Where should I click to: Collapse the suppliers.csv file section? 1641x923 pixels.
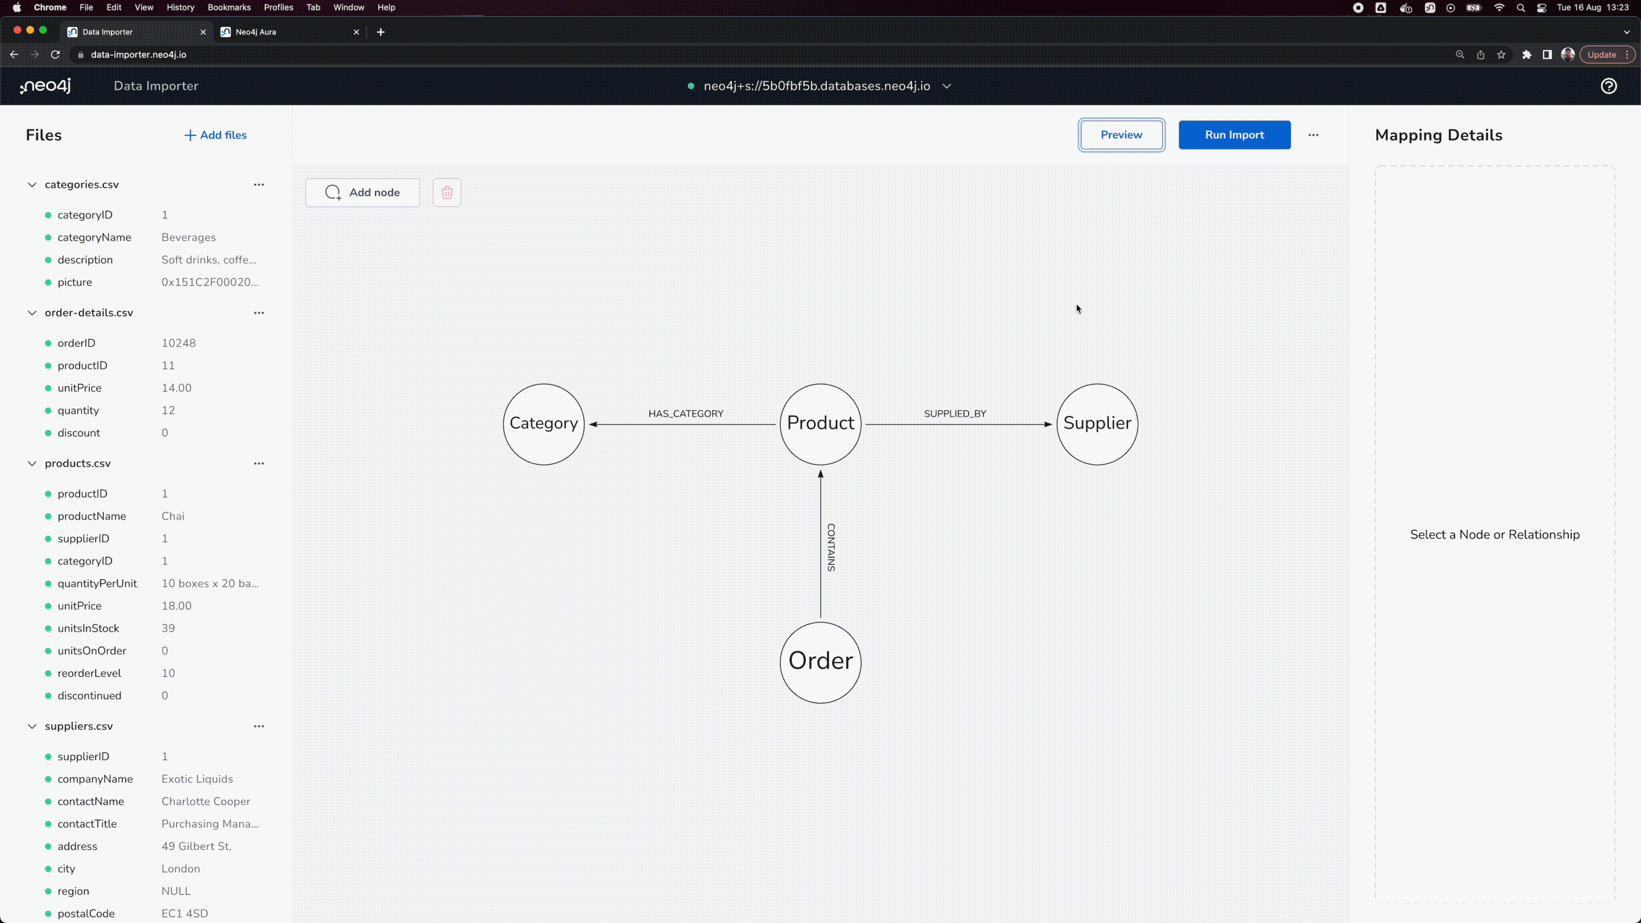(x=31, y=726)
